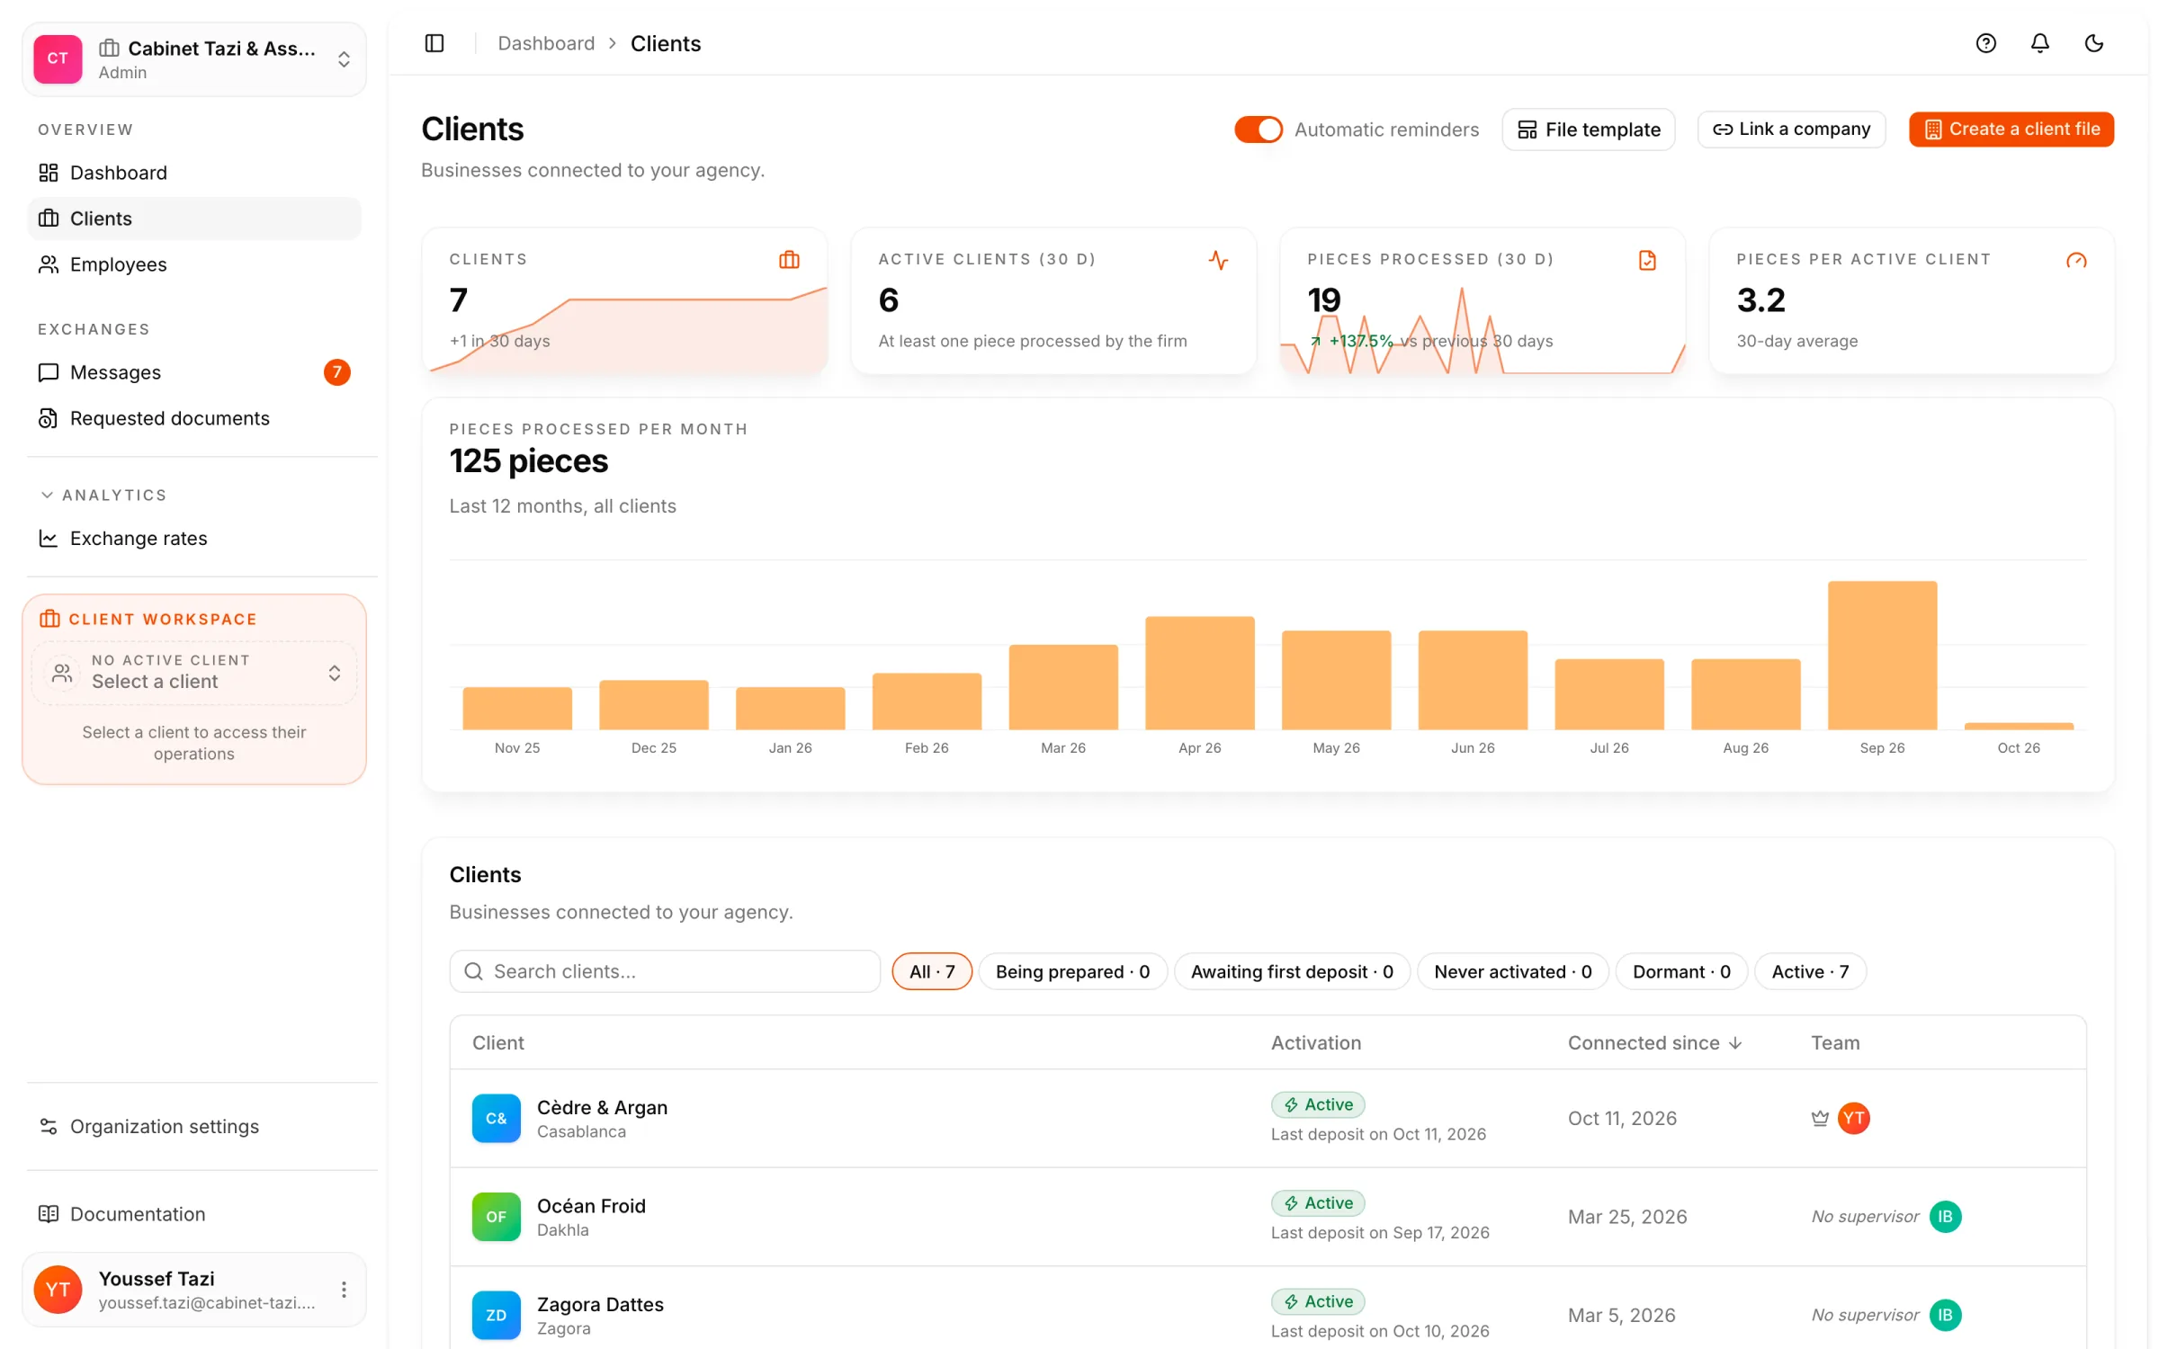Click YT team avatar in Cèdre row
Viewport: 2159px width, 1349px height.
click(x=1854, y=1118)
